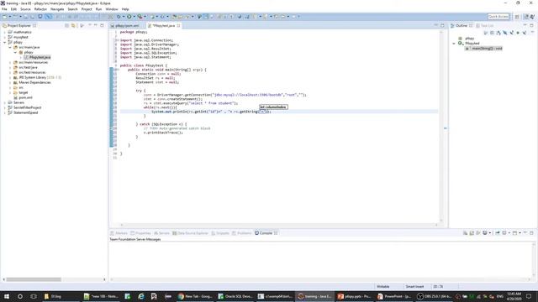Open the Source menu

point(25,9)
